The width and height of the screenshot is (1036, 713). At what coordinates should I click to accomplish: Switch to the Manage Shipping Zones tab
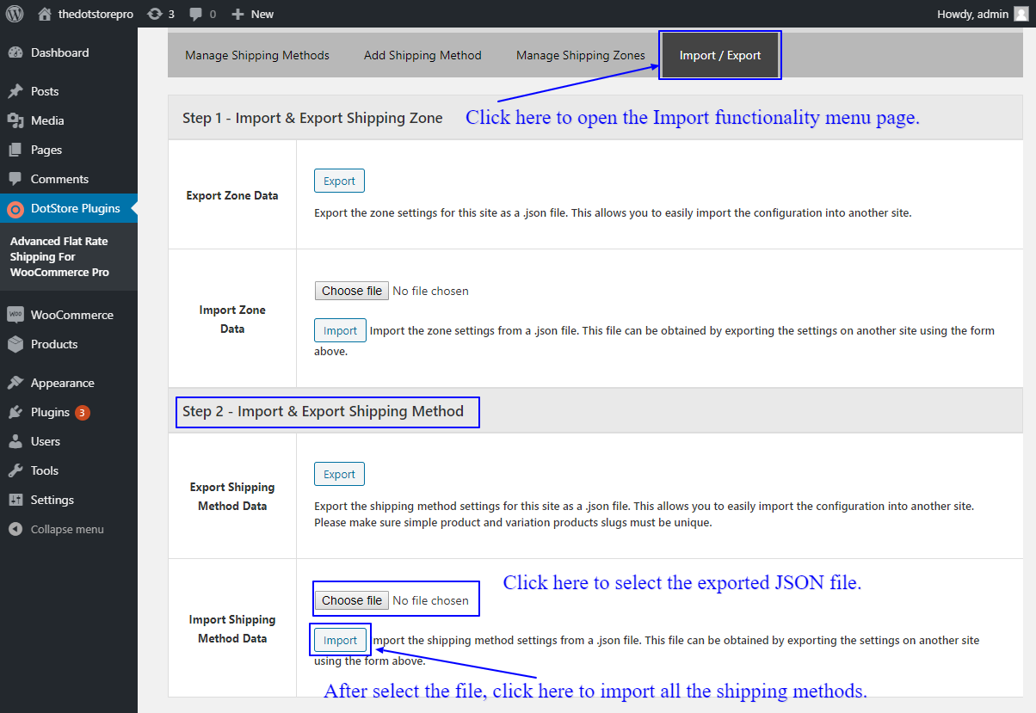[580, 54]
